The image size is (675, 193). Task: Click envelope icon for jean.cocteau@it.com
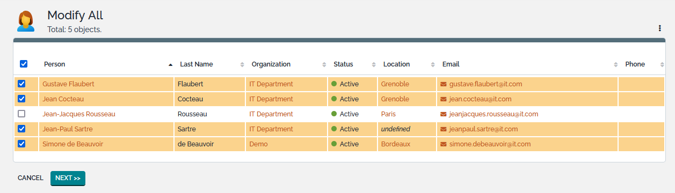tap(444, 99)
